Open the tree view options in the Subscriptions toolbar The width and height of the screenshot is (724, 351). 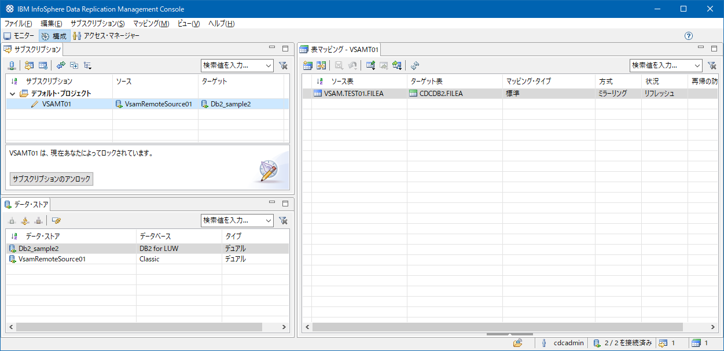click(x=87, y=65)
